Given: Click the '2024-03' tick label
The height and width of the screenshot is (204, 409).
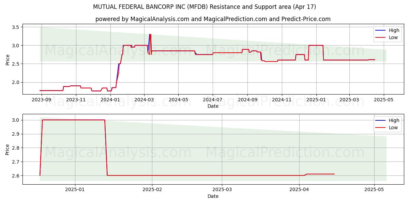Looking at the screenshot, I should 144,100.
